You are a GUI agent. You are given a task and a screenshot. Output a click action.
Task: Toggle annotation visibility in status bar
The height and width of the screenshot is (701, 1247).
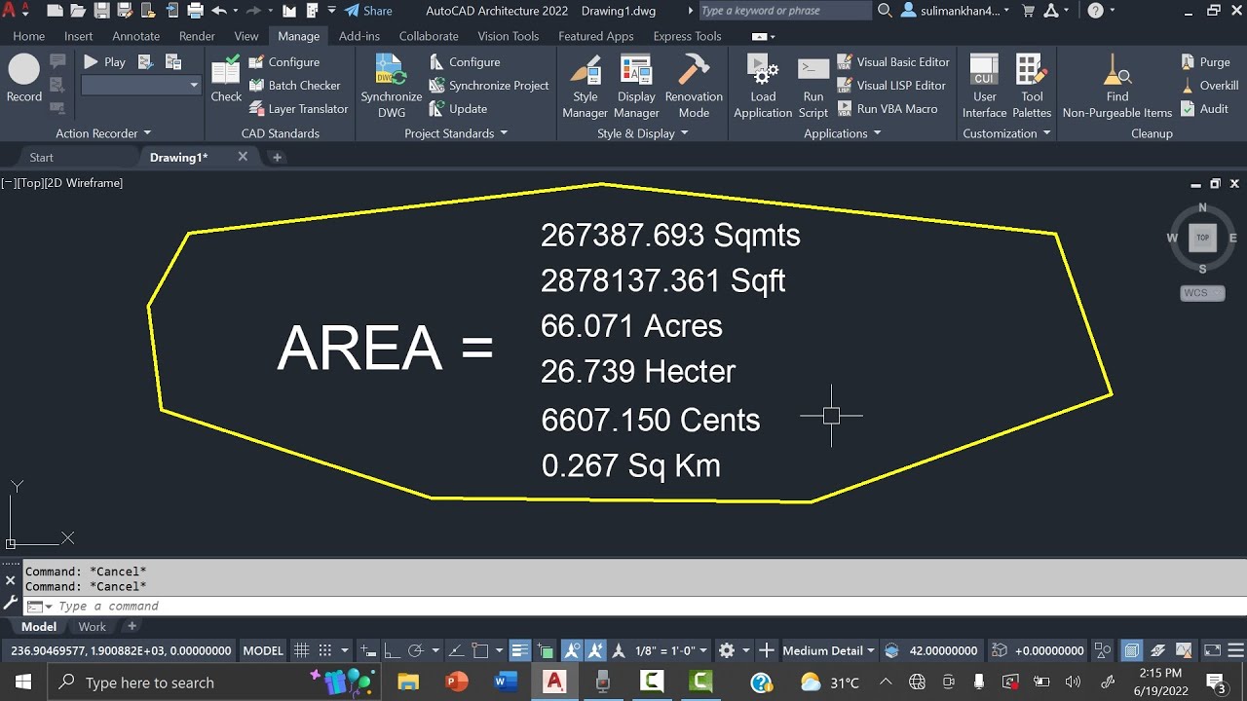[572, 650]
